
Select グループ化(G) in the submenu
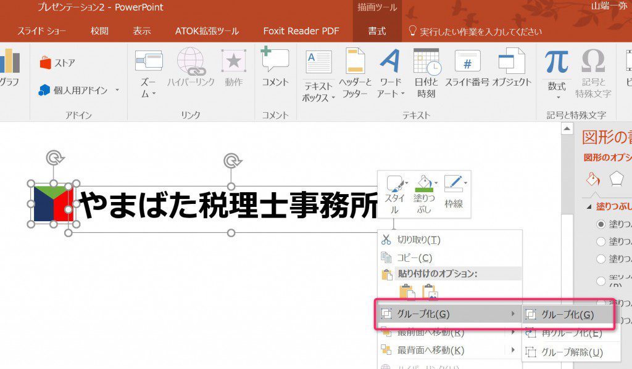click(x=568, y=315)
